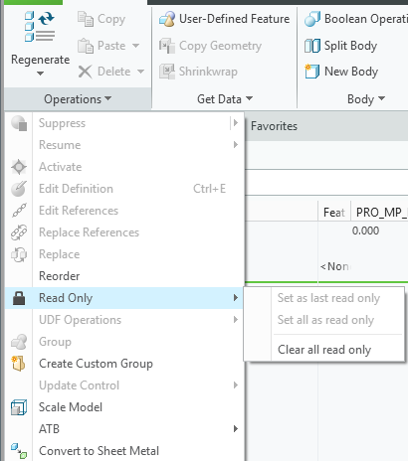Expand the ATB submenu arrow
Image resolution: width=408 pixels, height=461 pixels.
(236, 429)
